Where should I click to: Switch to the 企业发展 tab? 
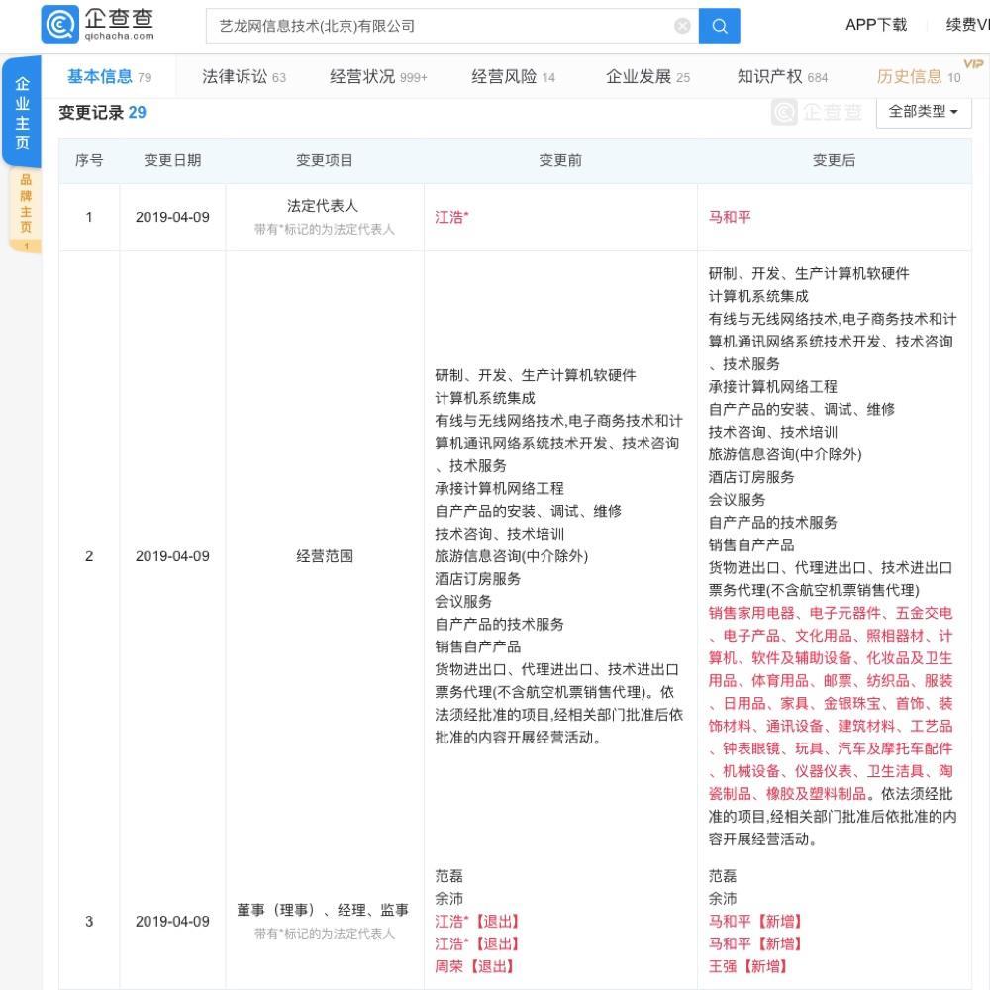pos(647,77)
